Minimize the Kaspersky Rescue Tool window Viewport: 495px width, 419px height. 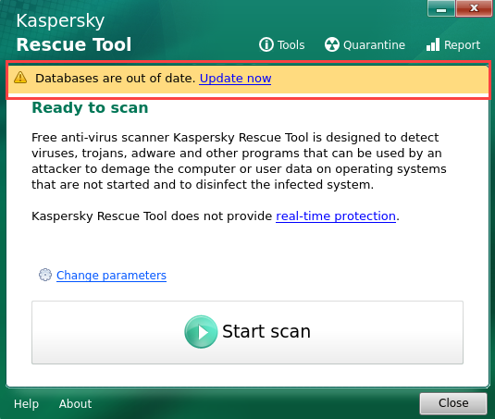coord(441,8)
